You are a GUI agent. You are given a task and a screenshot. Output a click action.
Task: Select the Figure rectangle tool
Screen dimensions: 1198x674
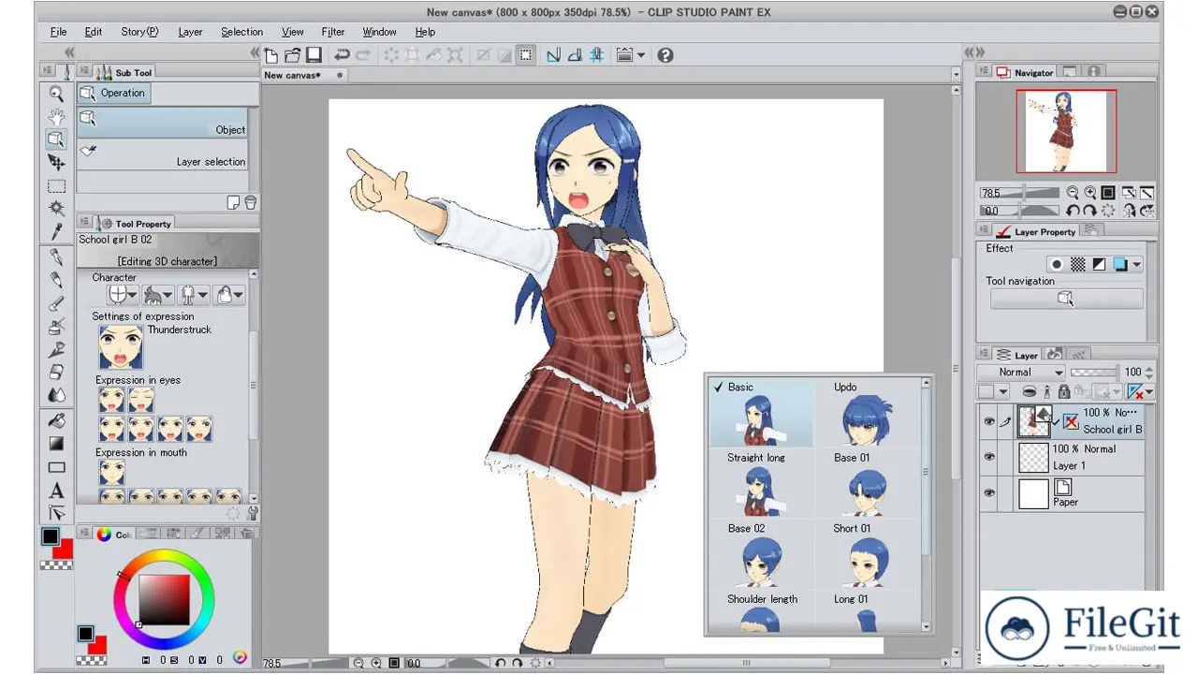click(56, 467)
